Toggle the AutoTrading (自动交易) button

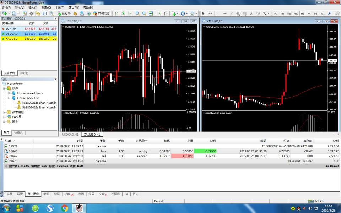point(101,13)
